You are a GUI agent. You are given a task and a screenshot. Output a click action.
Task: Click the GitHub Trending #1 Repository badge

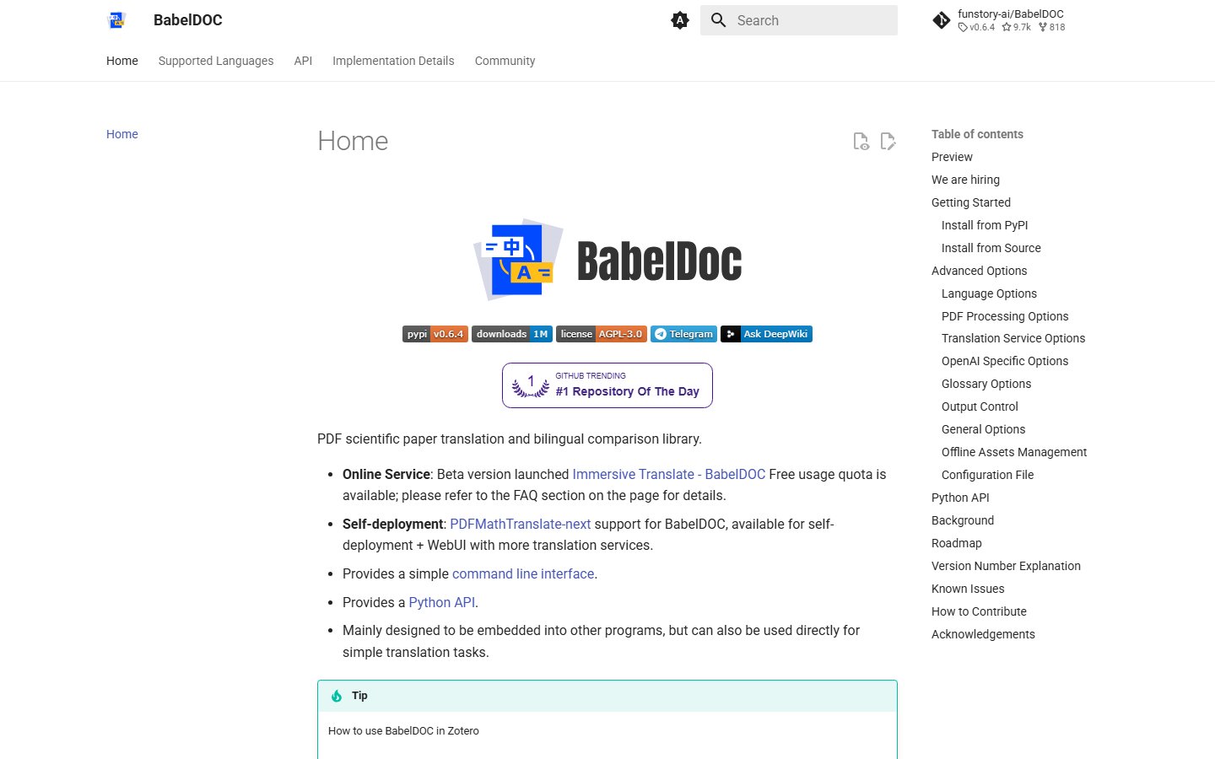click(607, 385)
